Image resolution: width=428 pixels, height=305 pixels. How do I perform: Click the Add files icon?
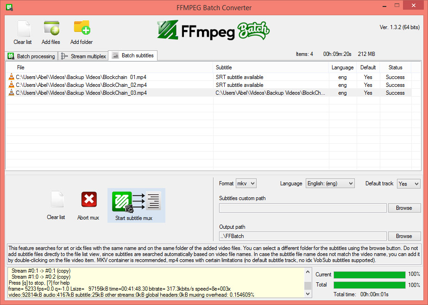pyautogui.click(x=51, y=28)
